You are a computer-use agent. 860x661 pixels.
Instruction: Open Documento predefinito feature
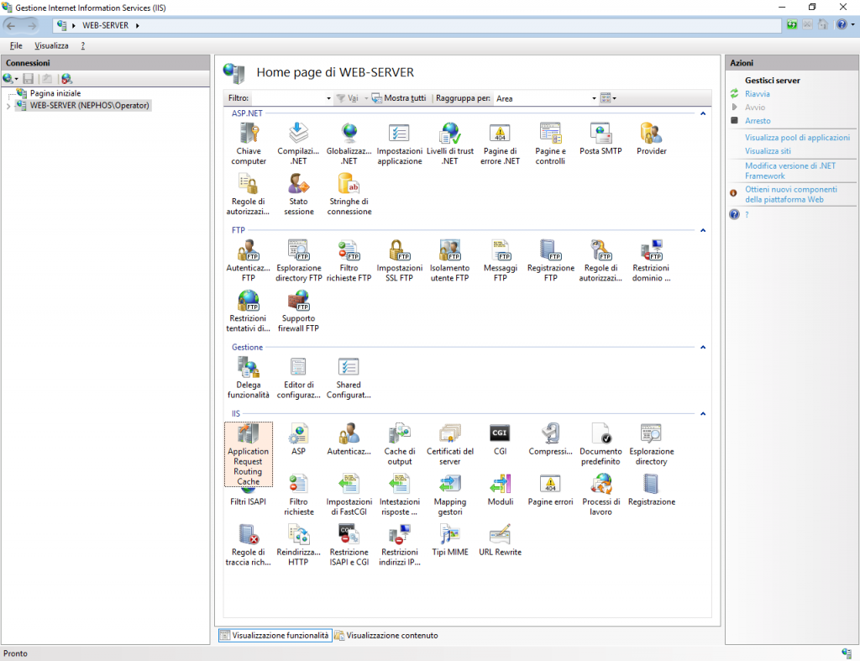coord(600,443)
